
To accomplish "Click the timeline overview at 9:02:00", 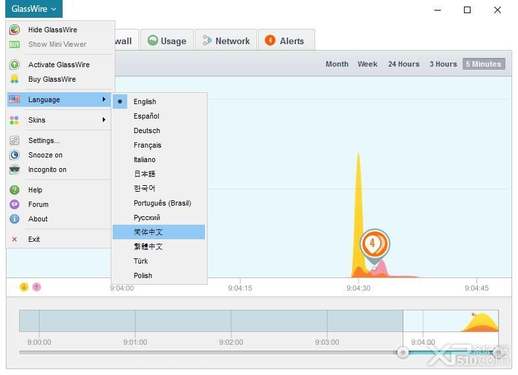I will 231,321.
